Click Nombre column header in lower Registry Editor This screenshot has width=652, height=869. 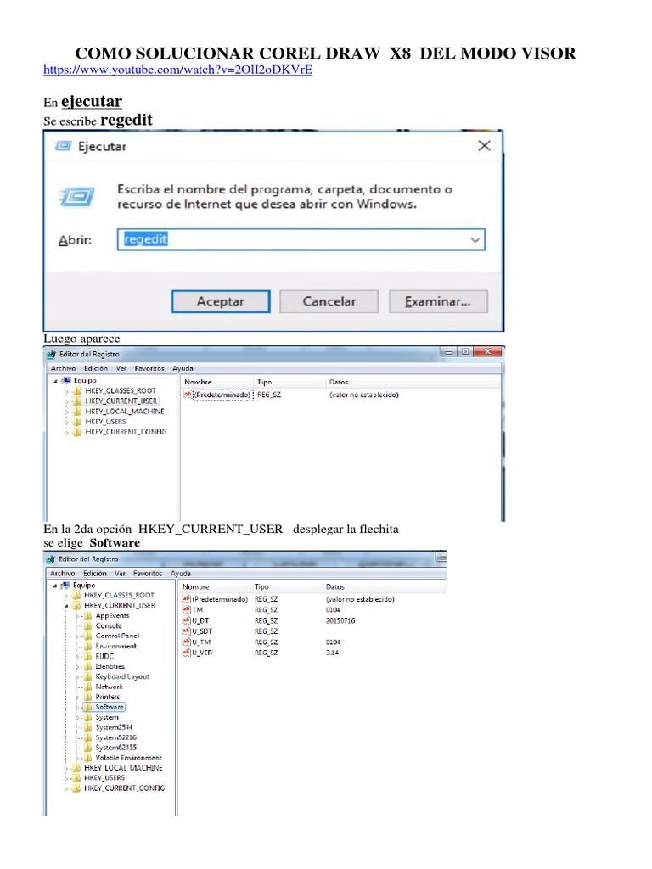point(196,587)
